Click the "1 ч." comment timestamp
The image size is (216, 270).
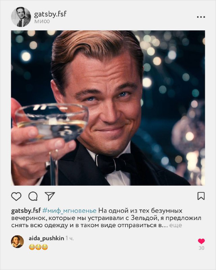pos(70,239)
